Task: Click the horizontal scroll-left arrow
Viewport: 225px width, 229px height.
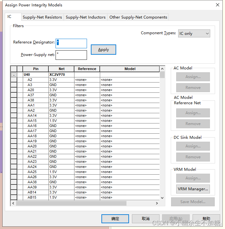Action: tap(13, 203)
